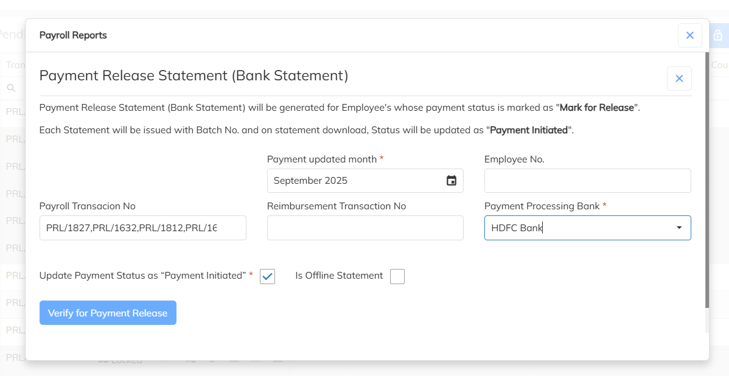The image size is (729, 376).
Task: Focus the Employee No. text field
Action: pos(587,181)
